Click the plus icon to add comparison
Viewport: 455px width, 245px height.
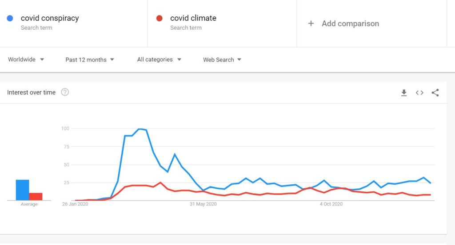pos(311,23)
